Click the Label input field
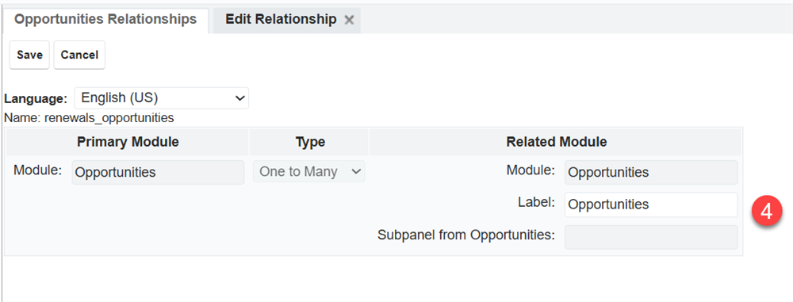This screenshot has width=793, height=302. click(651, 205)
